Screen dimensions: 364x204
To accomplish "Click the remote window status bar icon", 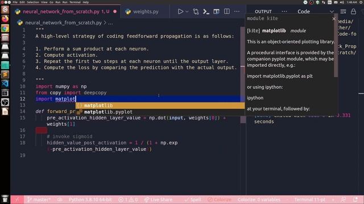I will 17,199.
